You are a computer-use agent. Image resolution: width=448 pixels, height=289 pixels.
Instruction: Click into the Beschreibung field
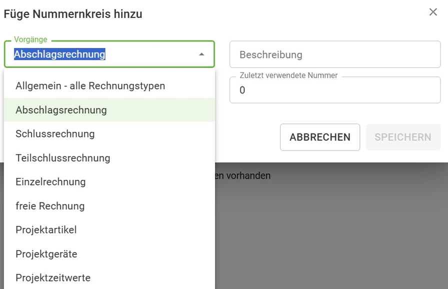coord(334,54)
